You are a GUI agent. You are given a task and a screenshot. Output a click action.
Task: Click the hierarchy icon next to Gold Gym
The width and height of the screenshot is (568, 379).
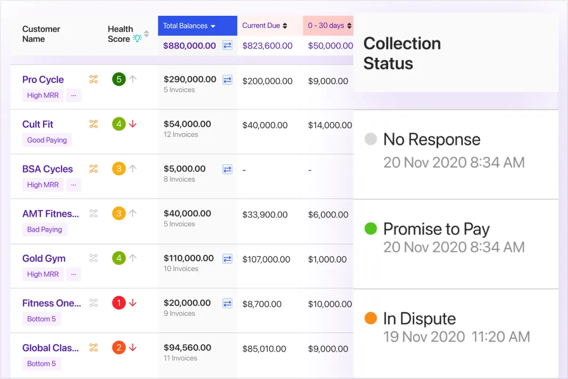(94, 258)
